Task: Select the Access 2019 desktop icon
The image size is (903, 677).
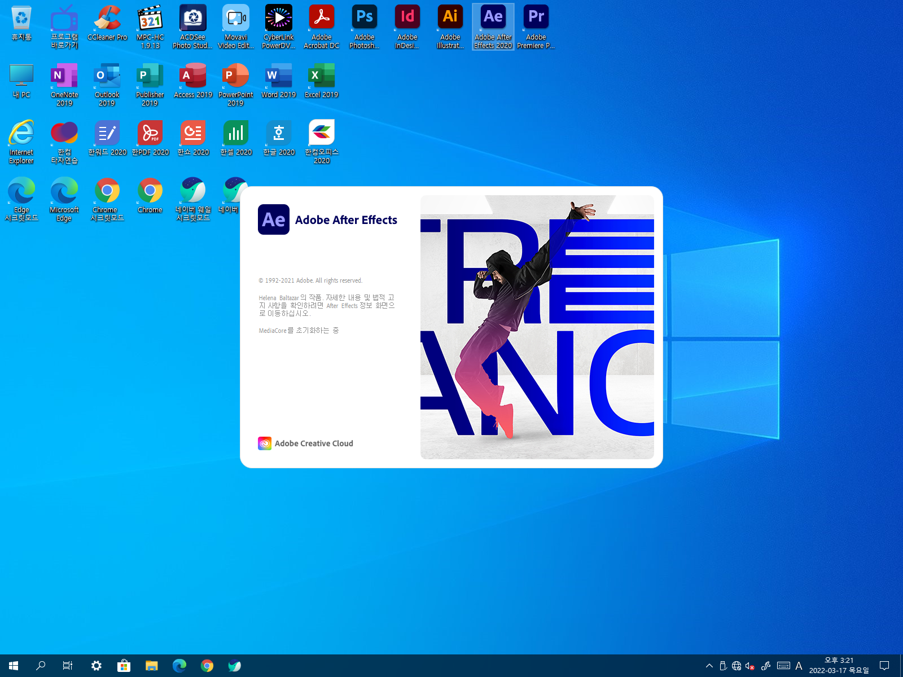Action: pyautogui.click(x=193, y=81)
